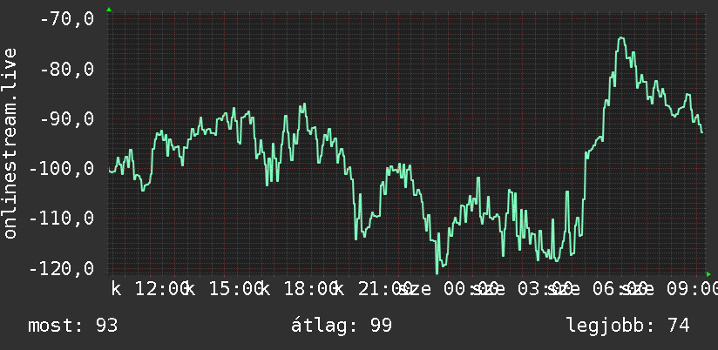
Task: Click the -120,0 axis label
Action: pyautogui.click(x=61, y=268)
